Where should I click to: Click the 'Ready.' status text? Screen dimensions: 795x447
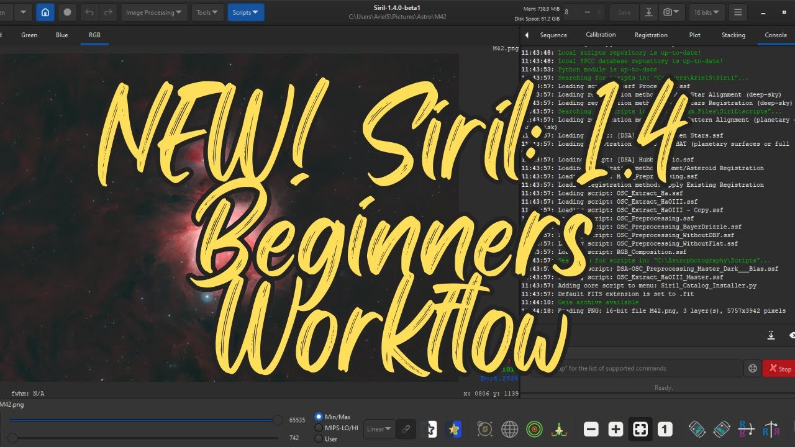point(663,387)
